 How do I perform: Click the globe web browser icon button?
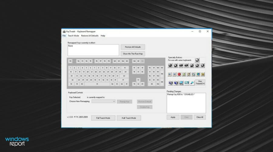coord(198,74)
